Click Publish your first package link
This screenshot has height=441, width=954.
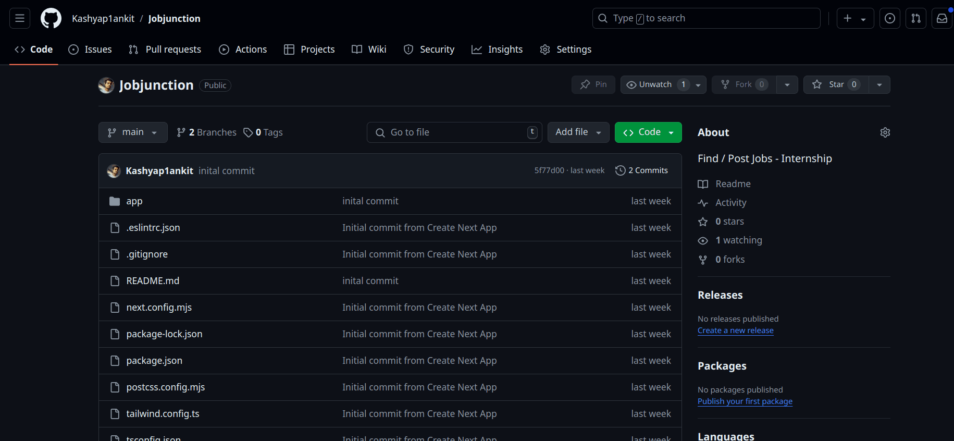click(x=745, y=401)
